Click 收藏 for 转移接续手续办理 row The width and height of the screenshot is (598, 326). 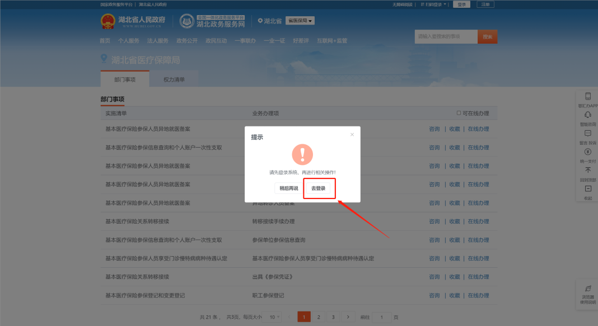point(454,221)
